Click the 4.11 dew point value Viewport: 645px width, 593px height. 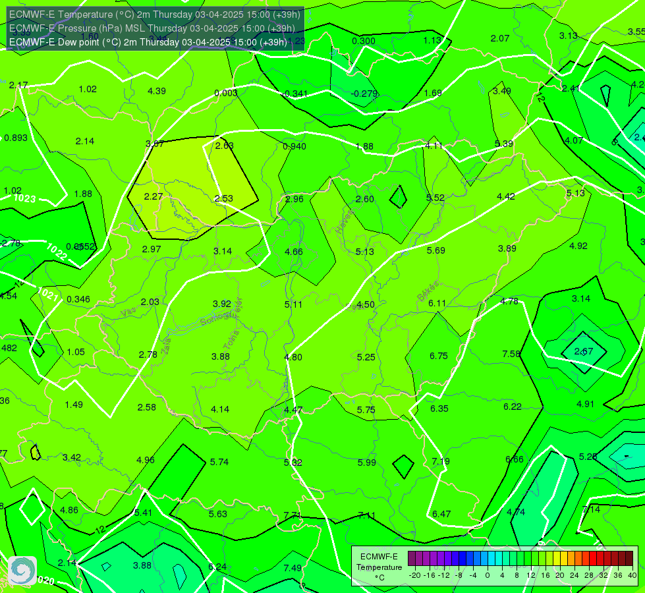(434, 146)
